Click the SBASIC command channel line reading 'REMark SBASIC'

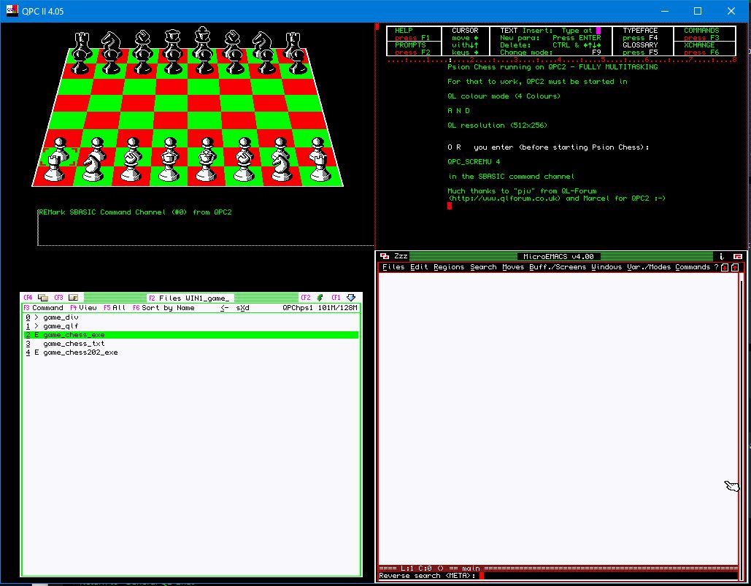tap(135, 212)
